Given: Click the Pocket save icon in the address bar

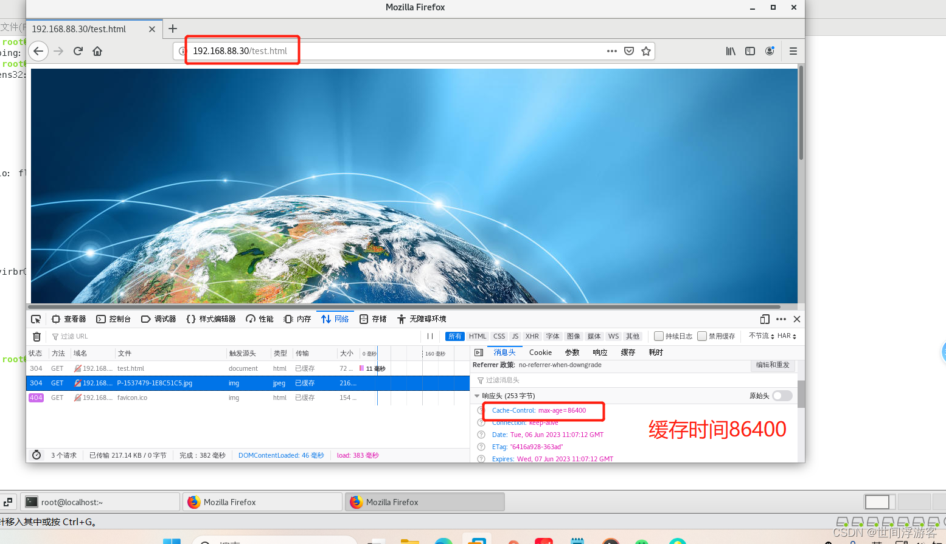Looking at the screenshot, I should [629, 51].
